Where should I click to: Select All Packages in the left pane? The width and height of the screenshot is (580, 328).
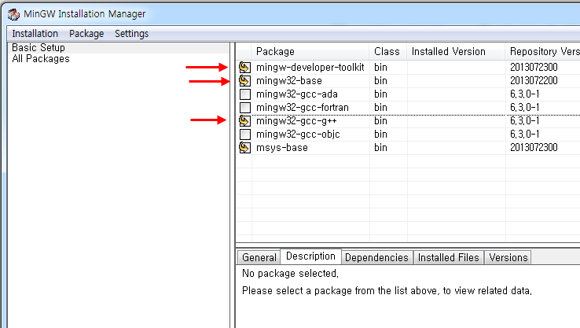[41, 59]
